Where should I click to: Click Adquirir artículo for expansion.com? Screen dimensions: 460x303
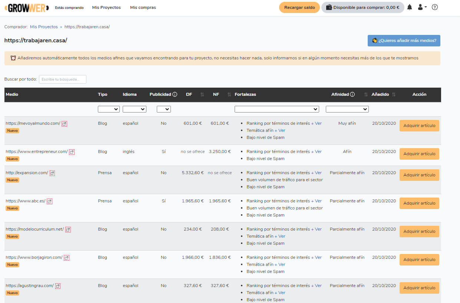pos(419,175)
